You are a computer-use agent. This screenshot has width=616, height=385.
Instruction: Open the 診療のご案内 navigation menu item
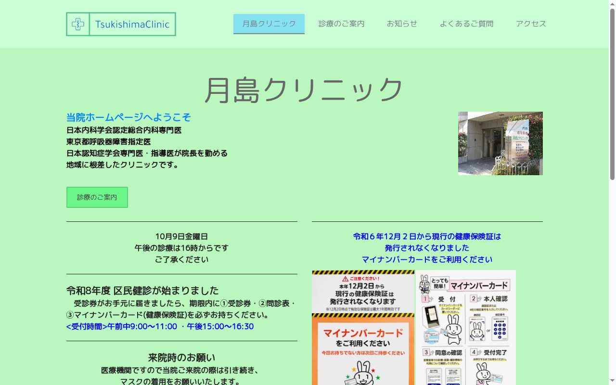[x=341, y=24]
